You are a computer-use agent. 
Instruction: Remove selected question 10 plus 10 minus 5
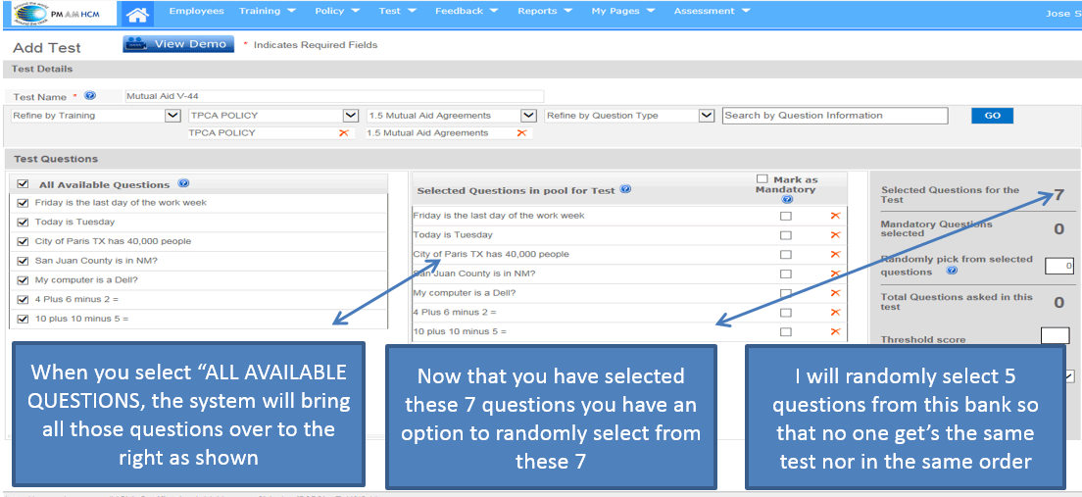pyautogui.click(x=835, y=332)
